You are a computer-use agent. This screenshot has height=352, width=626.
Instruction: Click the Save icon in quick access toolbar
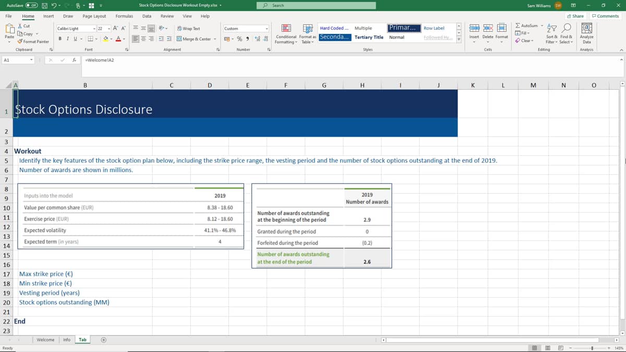tap(45, 5)
